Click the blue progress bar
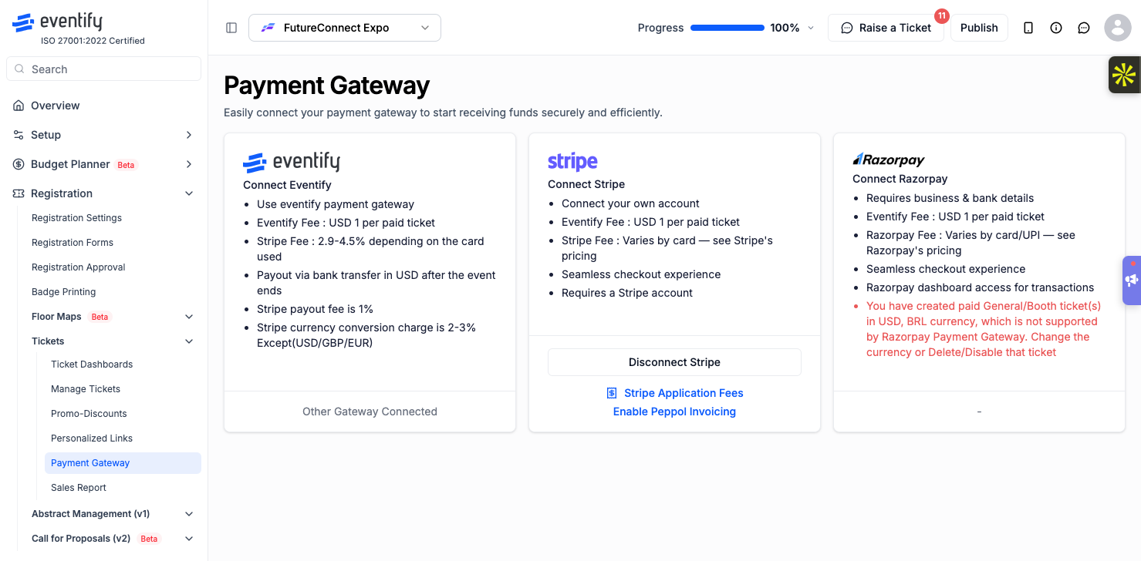 pyautogui.click(x=727, y=28)
